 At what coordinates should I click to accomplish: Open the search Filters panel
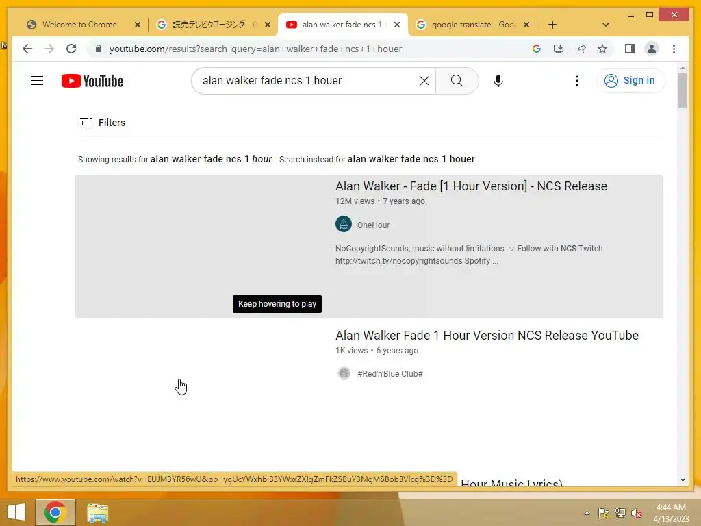pyautogui.click(x=103, y=123)
